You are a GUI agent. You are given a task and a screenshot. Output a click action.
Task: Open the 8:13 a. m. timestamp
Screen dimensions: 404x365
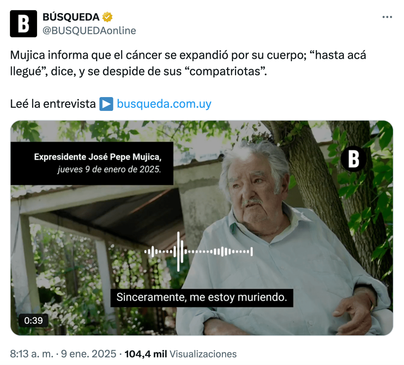point(32,354)
